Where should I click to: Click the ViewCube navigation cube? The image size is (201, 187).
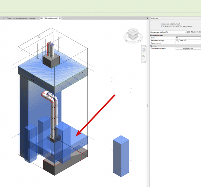[x=133, y=34]
